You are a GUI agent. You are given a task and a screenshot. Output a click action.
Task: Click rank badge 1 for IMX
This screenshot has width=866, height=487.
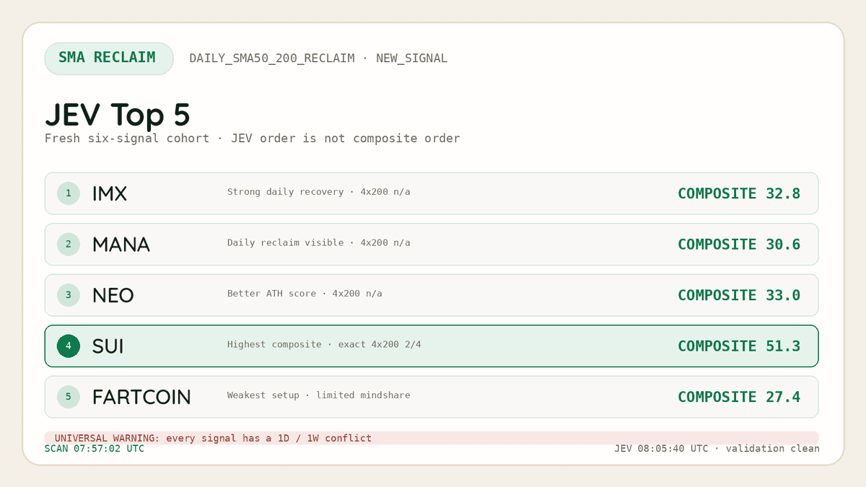pos(69,193)
